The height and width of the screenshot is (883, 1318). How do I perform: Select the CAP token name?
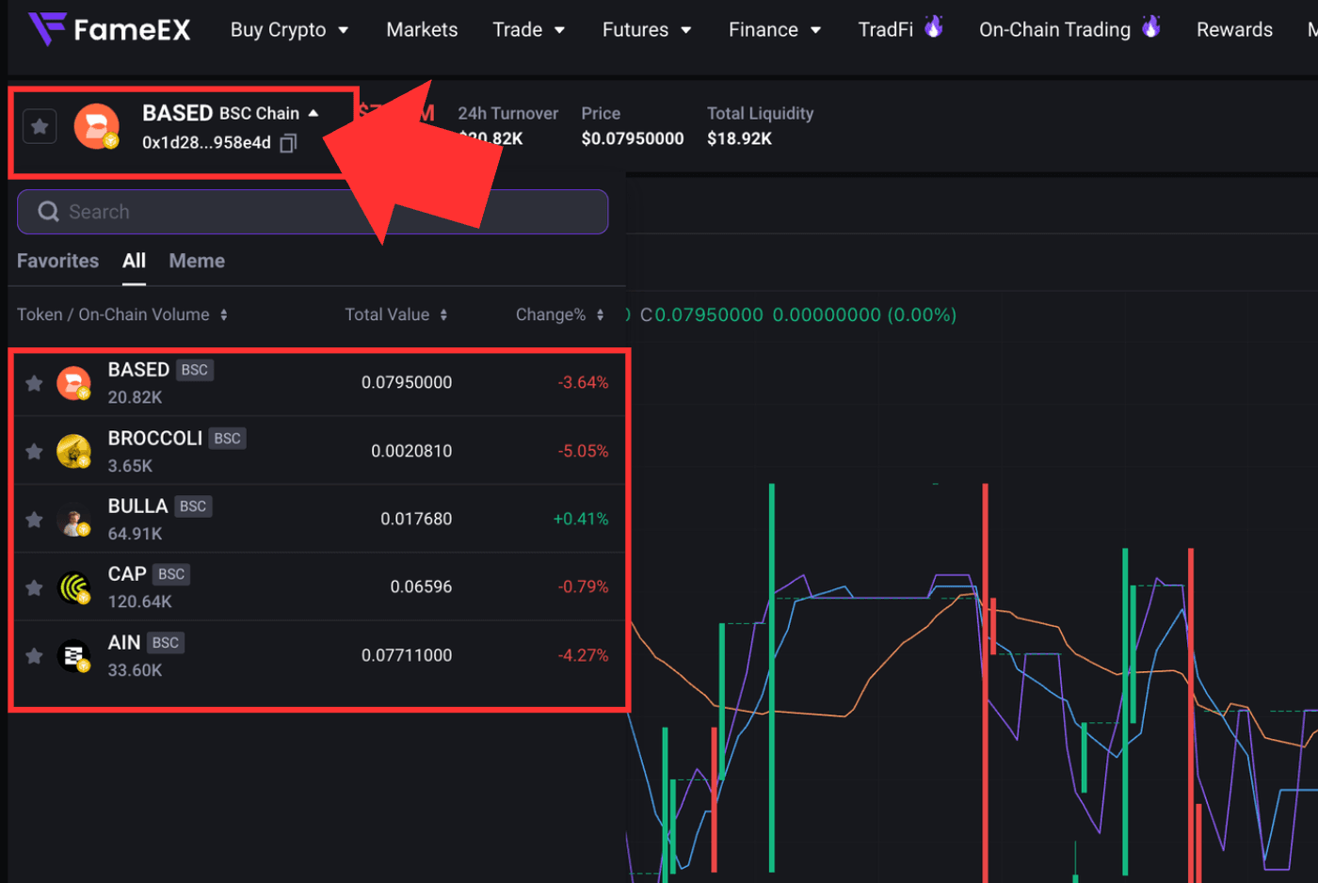point(127,574)
